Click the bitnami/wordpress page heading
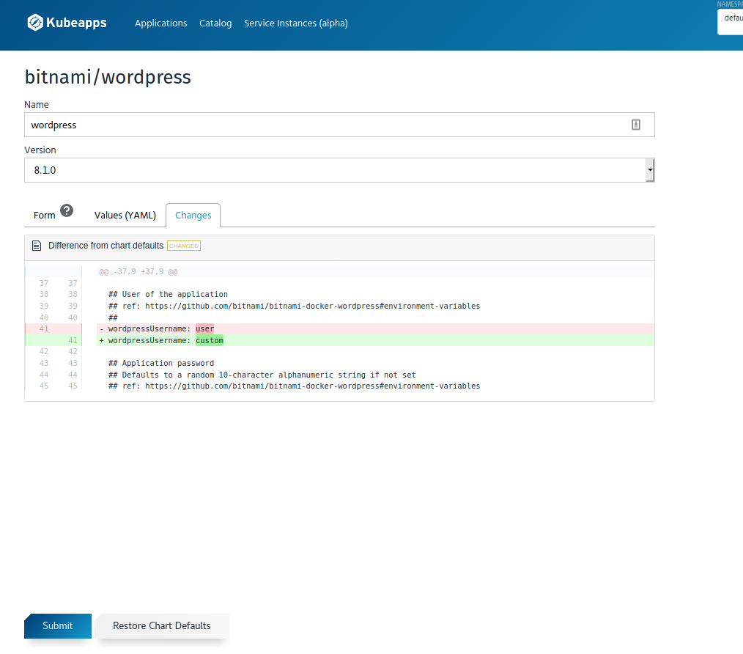743x654 pixels. [x=108, y=77]
